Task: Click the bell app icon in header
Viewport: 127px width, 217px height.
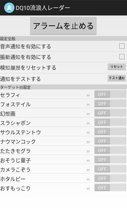Action: point(9,8)
